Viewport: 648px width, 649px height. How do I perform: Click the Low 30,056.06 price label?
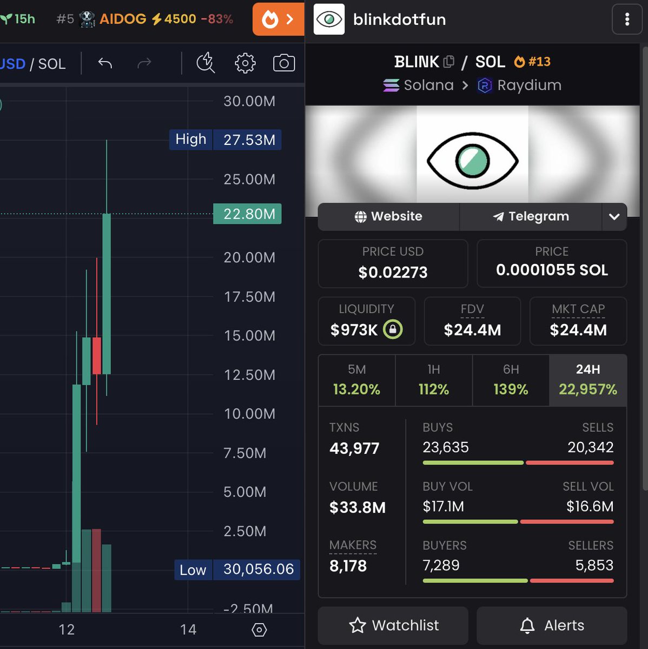(x=237, y=569)
